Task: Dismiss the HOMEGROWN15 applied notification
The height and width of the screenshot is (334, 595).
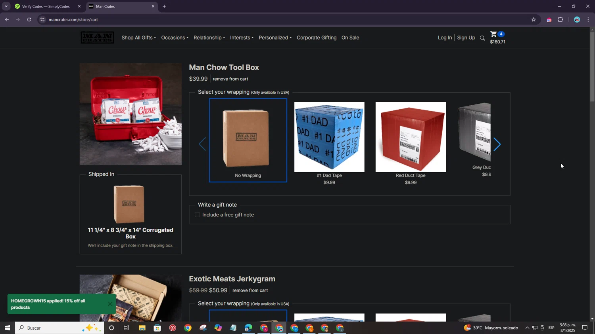Action: click(110, 304)
